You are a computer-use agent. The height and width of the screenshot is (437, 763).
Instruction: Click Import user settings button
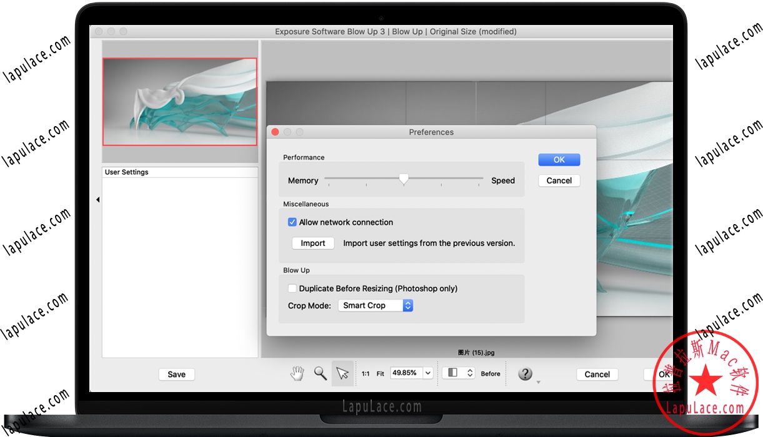click(x=313, y=243)
